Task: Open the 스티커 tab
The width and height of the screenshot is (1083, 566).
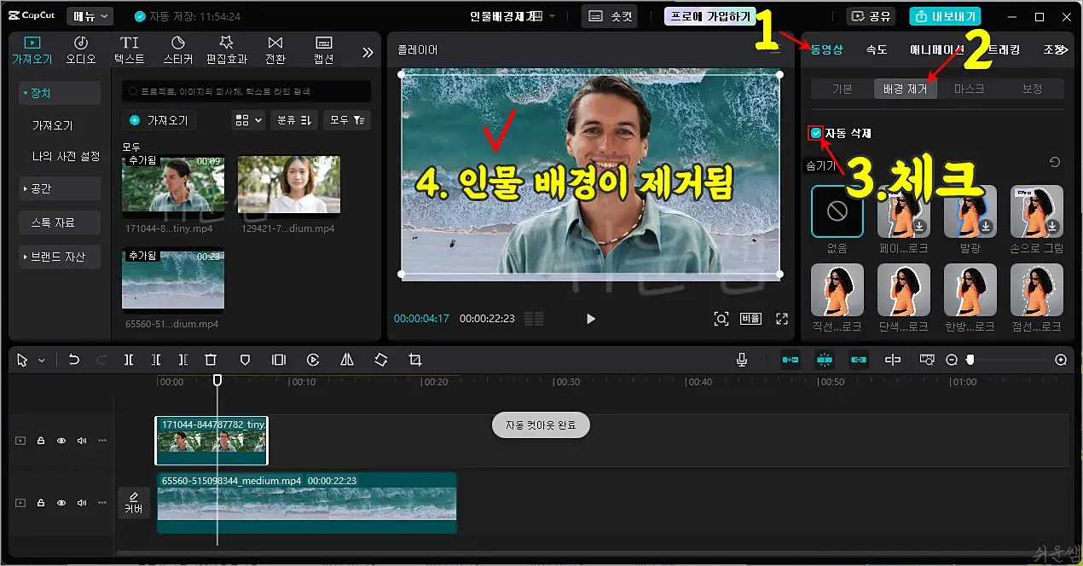Action: click(x=177, y=49)
